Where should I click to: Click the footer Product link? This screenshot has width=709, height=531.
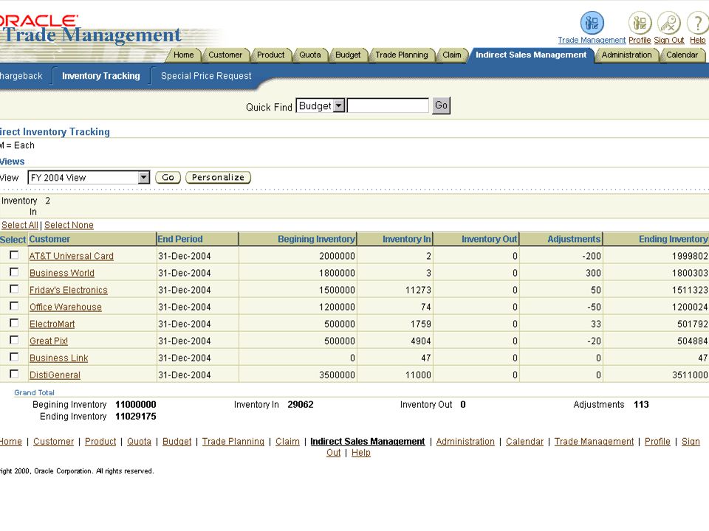pos(100,442)
